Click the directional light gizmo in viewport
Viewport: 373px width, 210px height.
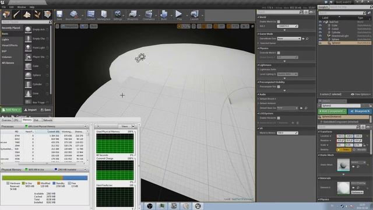coord(140,58)
